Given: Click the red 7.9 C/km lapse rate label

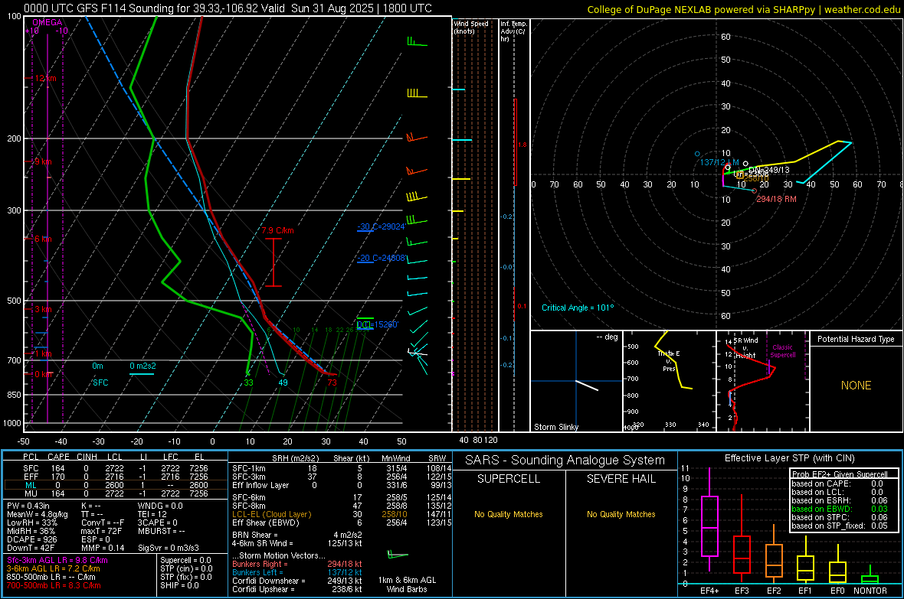Looking at the screenshot, I should pyautogui.click(x=277, y=230).
